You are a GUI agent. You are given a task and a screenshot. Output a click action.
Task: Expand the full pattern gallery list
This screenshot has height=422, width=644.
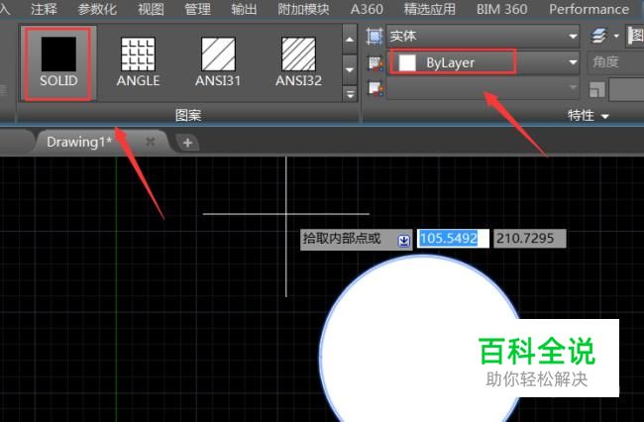[x=350, y=94]
